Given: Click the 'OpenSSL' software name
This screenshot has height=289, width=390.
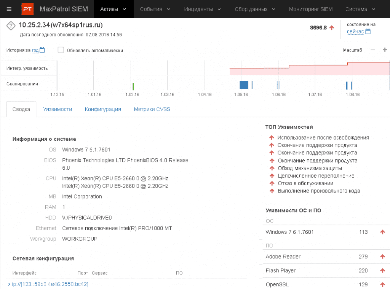Looking at the screenshot, I should (x=277, y=284).
